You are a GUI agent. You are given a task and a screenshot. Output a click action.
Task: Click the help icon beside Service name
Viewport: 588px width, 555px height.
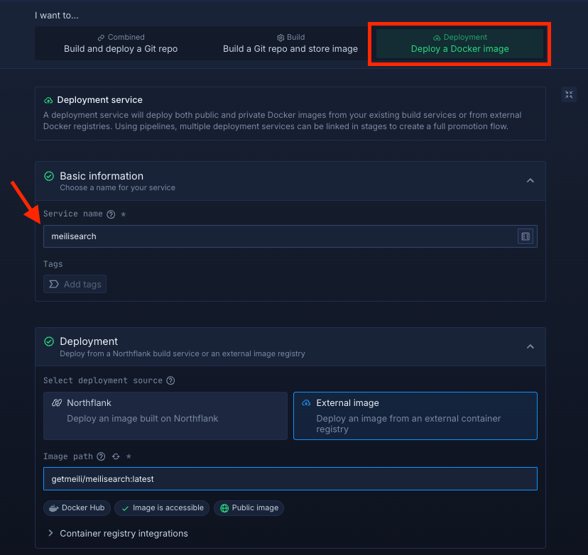(x=111, y=214)
